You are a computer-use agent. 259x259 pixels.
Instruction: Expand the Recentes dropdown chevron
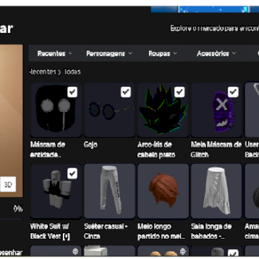click(71, 53)
